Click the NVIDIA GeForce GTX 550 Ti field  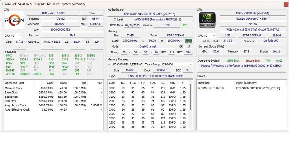(253, 18)
